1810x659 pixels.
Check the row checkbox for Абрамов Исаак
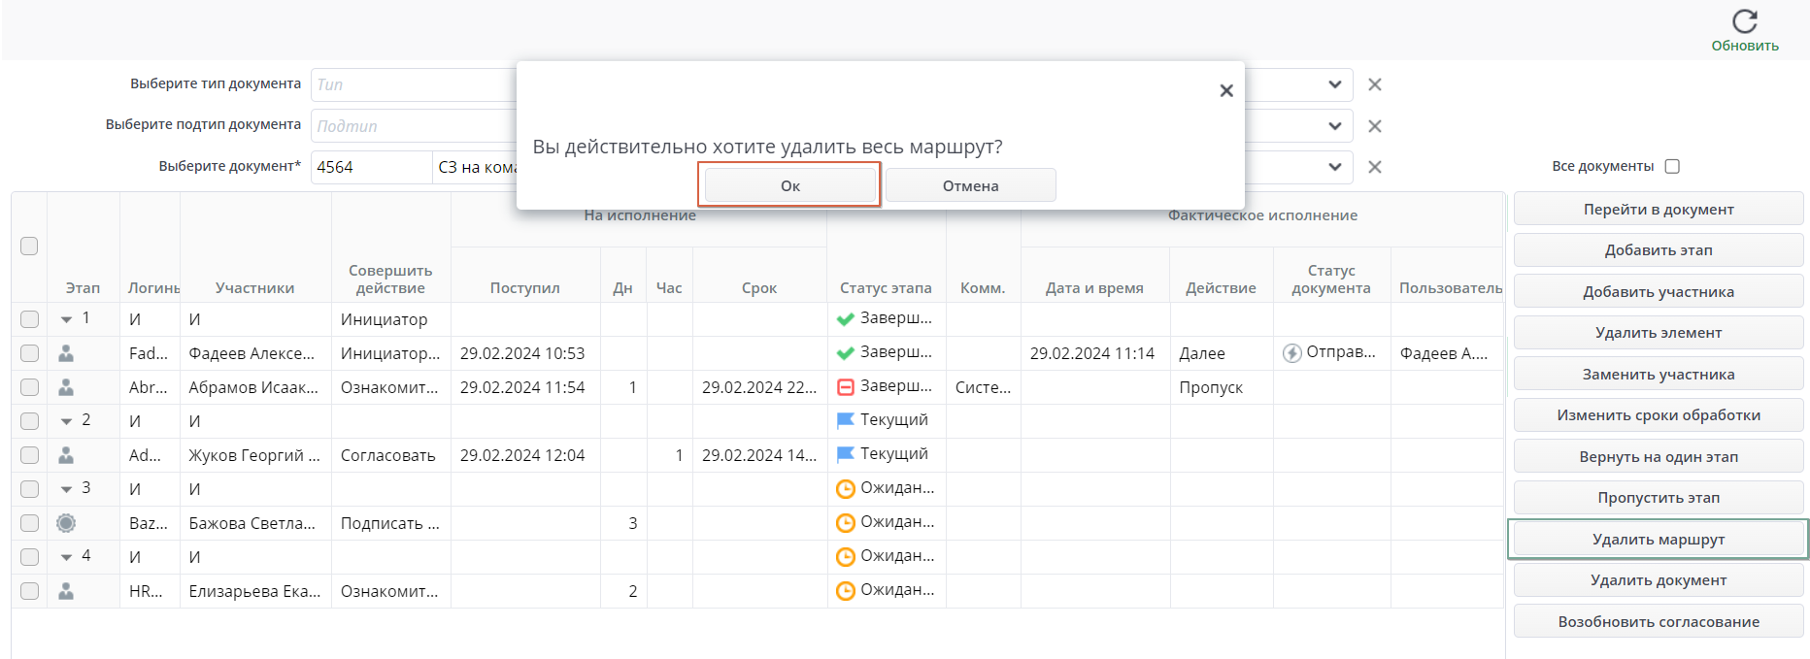point(29,387)
